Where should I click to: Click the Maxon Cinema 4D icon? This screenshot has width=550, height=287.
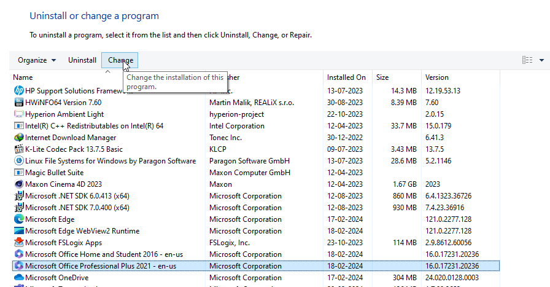(x=18, y=184)
